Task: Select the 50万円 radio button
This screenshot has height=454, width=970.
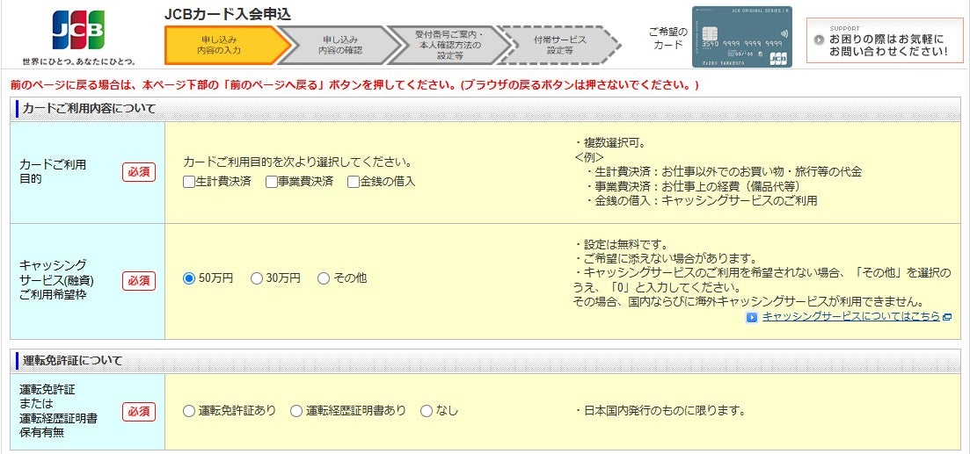Action: pyautogui.click(x=189, y=278)
